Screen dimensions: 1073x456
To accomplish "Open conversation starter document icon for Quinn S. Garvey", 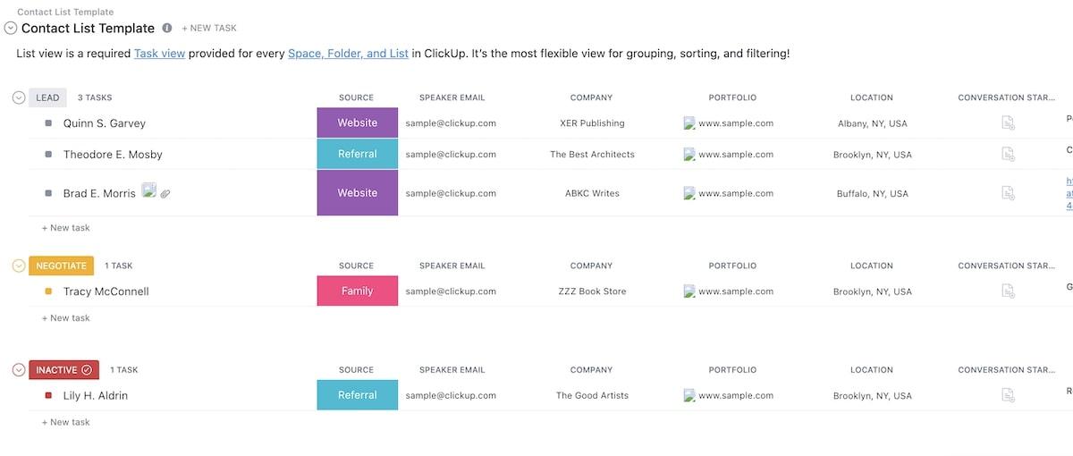I will [1008, 123].
